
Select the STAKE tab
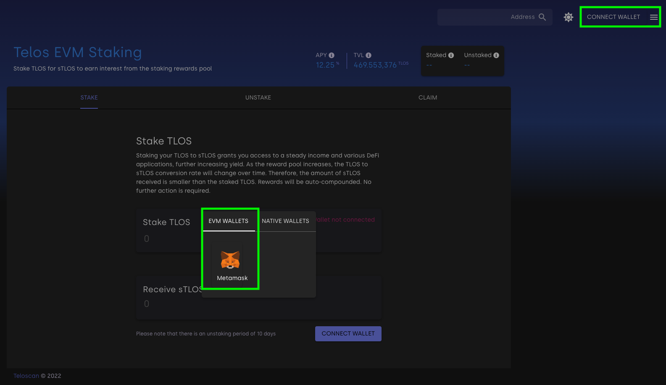[89, 97]
